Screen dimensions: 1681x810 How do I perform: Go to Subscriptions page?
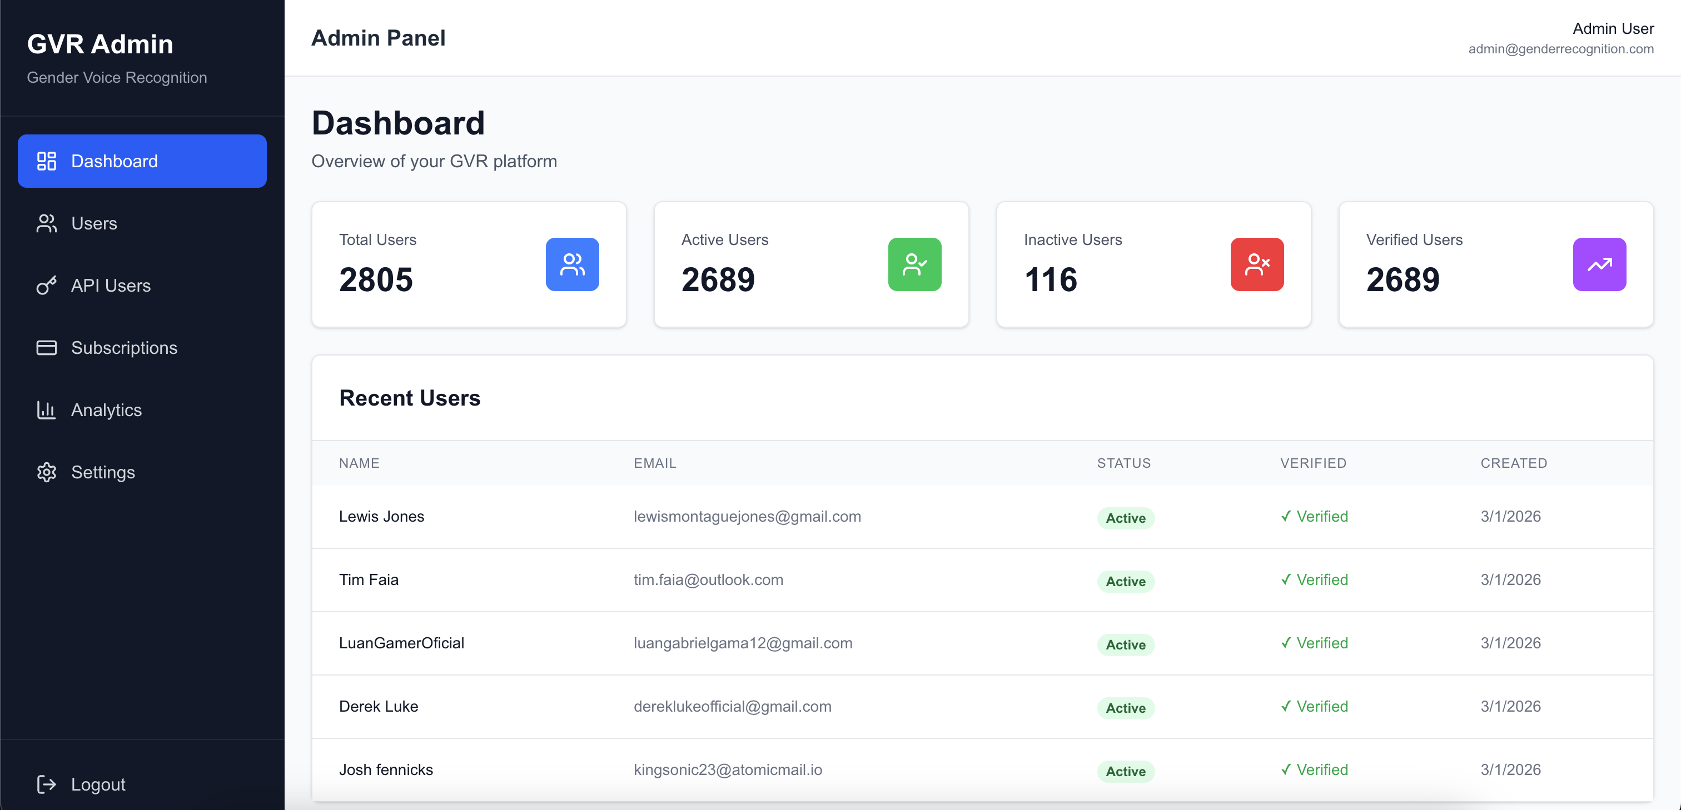pyautogui.click(x=124, y=348)
